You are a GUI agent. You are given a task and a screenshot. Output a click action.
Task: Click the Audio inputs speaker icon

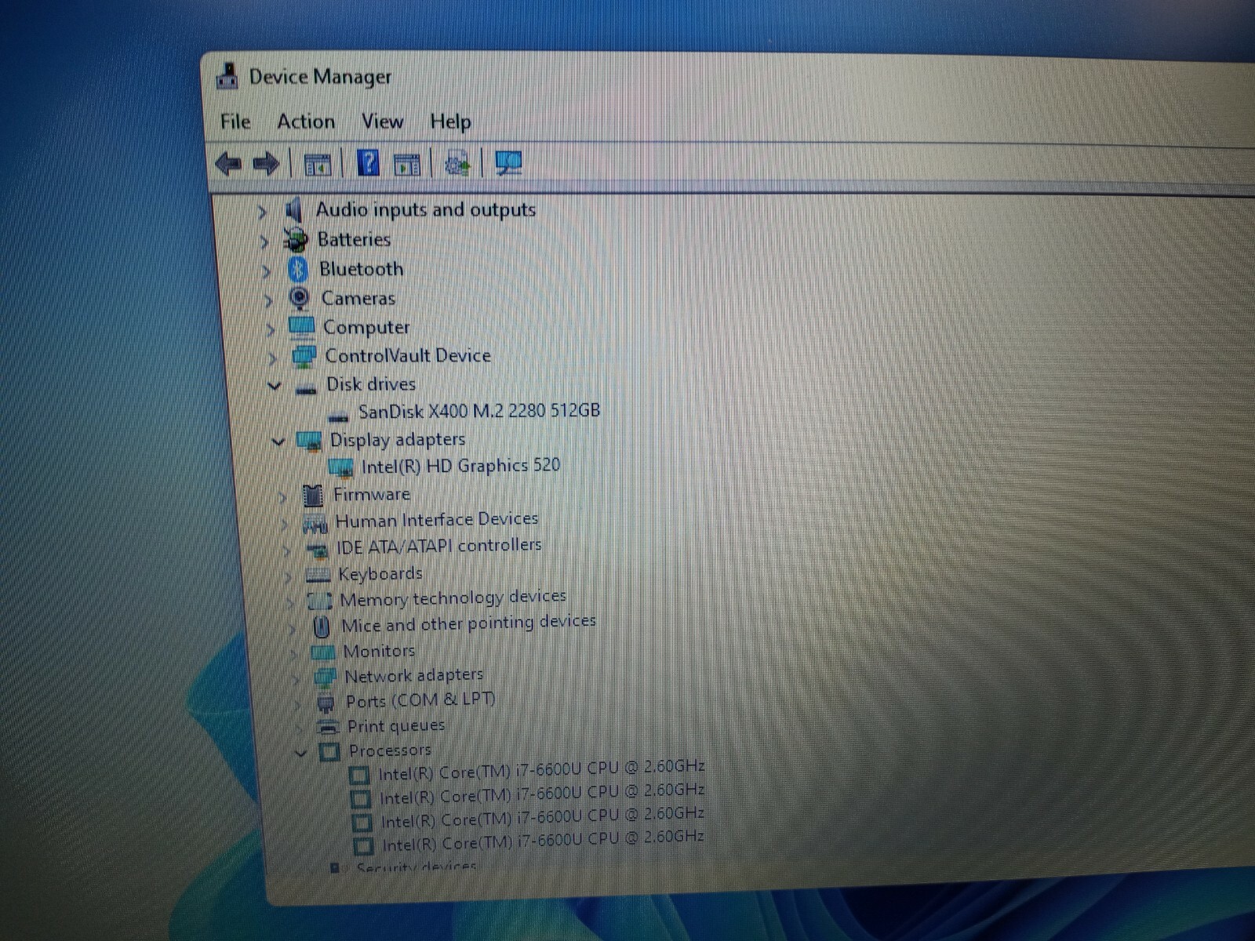[294, 210]
